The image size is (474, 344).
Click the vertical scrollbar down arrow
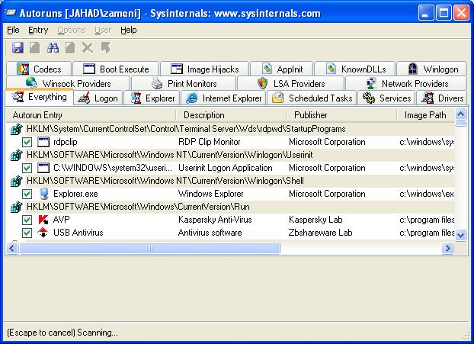pyautogui.click(x=461, y=235)
